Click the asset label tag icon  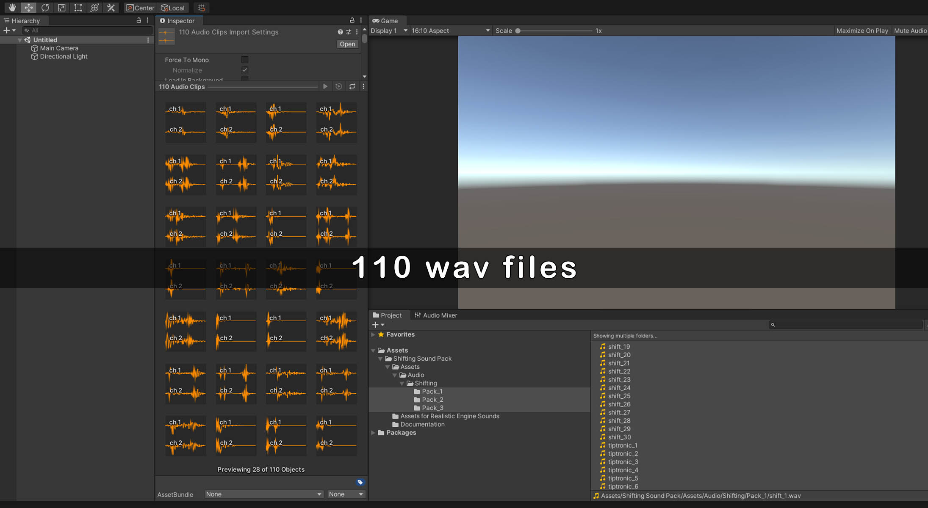[x=360, y=482]
